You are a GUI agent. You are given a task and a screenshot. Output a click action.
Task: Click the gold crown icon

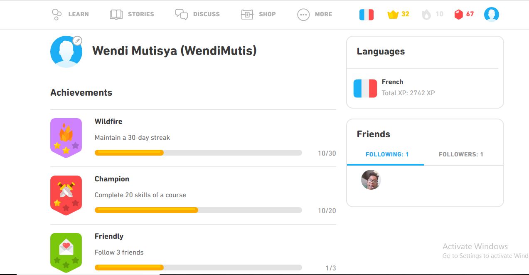[x=393, y=15]
